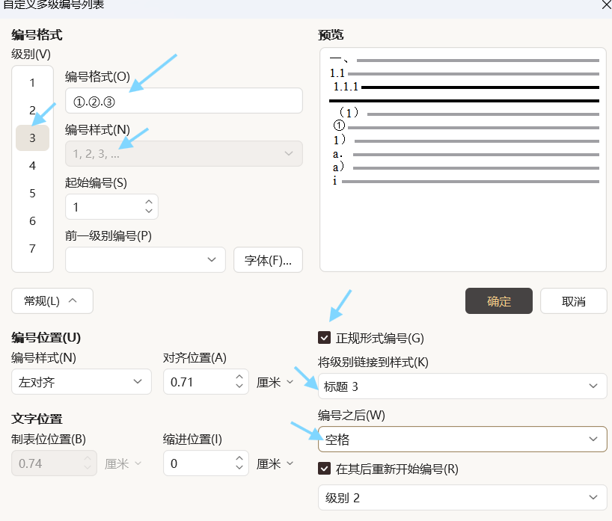
Task: Increase the 起始编号 value with up arrow
Action: [149, 201]
